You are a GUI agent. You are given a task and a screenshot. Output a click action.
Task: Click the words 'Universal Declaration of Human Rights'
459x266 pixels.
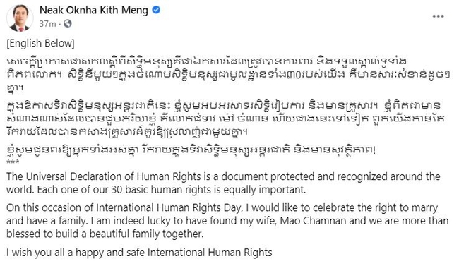[113, 176]
